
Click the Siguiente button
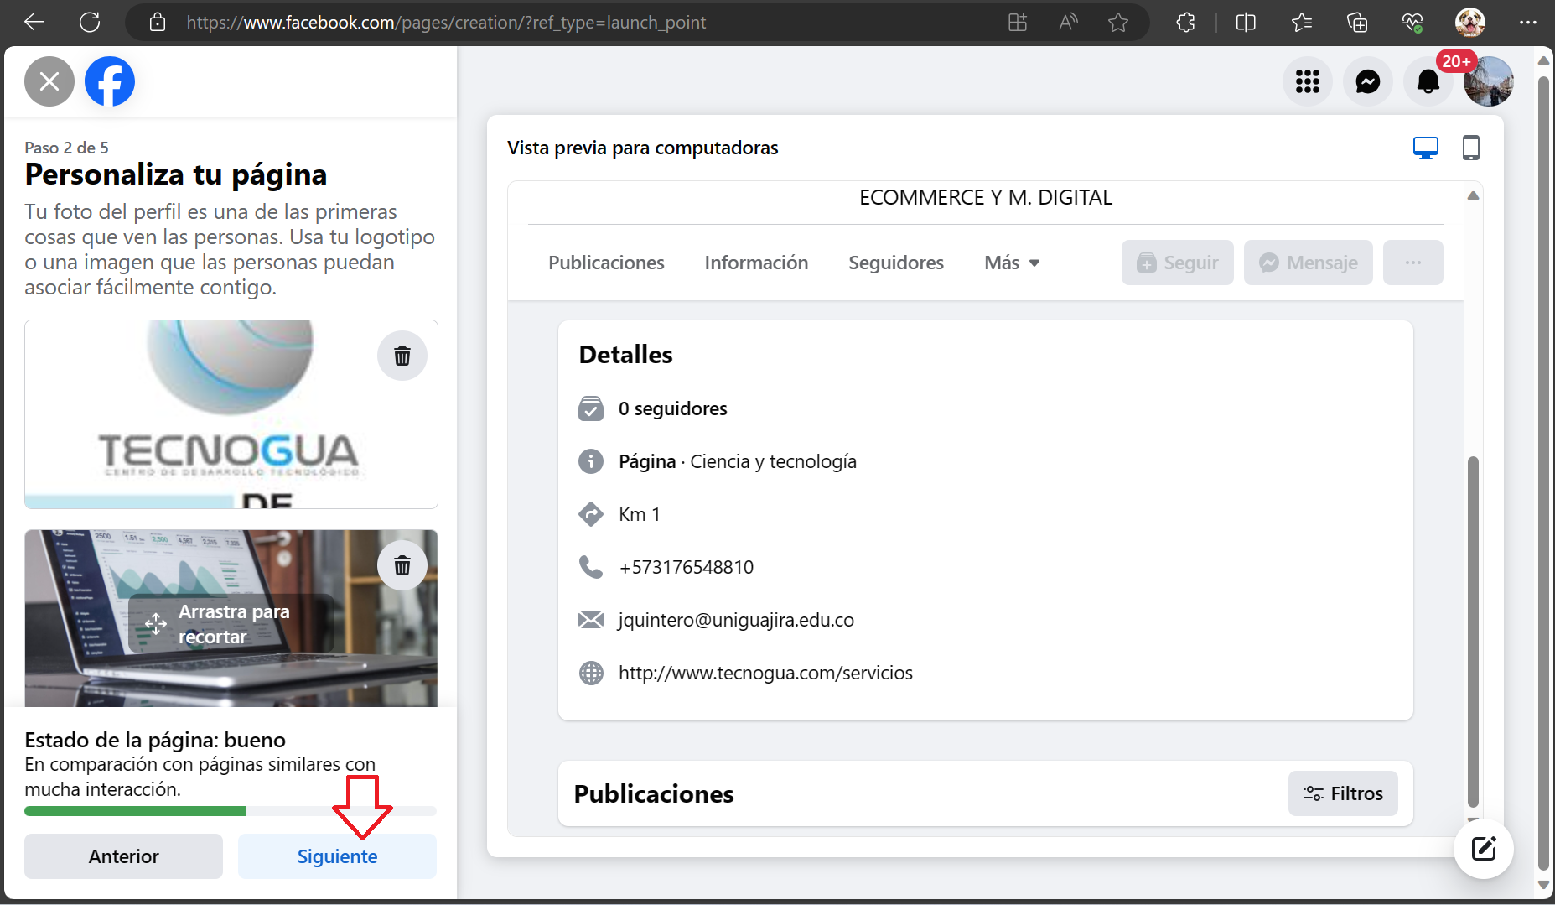[x=337, y=856]
